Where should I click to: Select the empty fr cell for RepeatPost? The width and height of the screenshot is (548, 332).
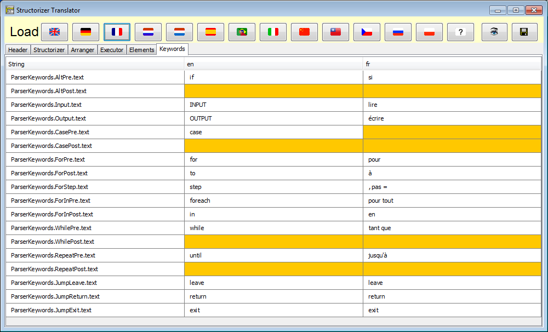(452, 269)
